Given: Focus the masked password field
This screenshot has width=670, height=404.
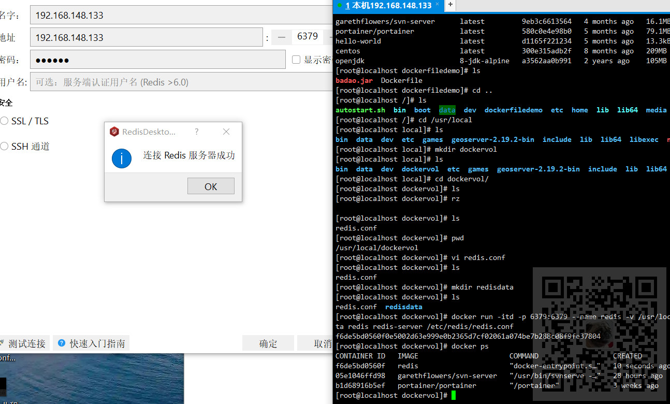Looking at the screenshot, I should (x=158, y=60).
